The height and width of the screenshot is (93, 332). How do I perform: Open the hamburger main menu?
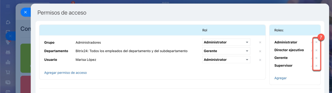[8, 6]
